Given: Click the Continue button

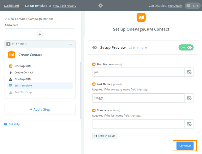Looking at the screenshot, I should (185, 146).
